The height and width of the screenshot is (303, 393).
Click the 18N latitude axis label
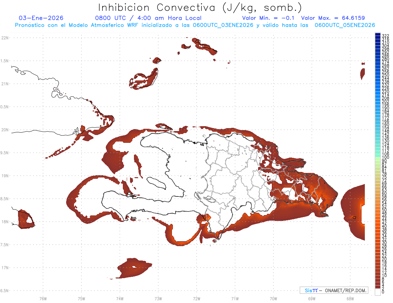click(x=5, y=222)
